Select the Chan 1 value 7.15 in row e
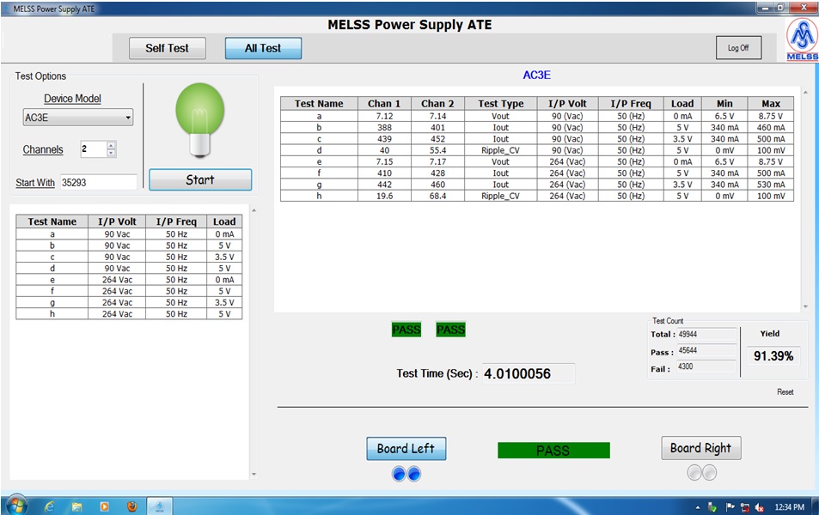Screen dimensions: 819x515 pos(384,161)
